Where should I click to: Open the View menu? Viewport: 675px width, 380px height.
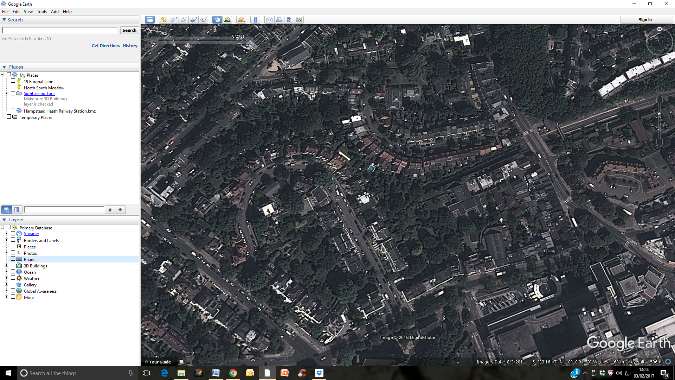pyautogui.click(x=28, y=11)
